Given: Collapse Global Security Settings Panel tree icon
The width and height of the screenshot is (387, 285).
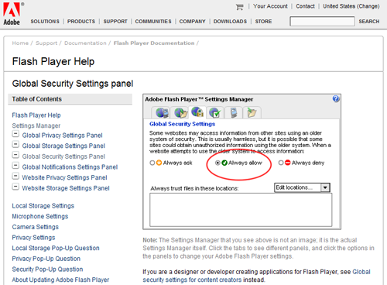Looking at the screenshot, I should (x=15, y=155).
